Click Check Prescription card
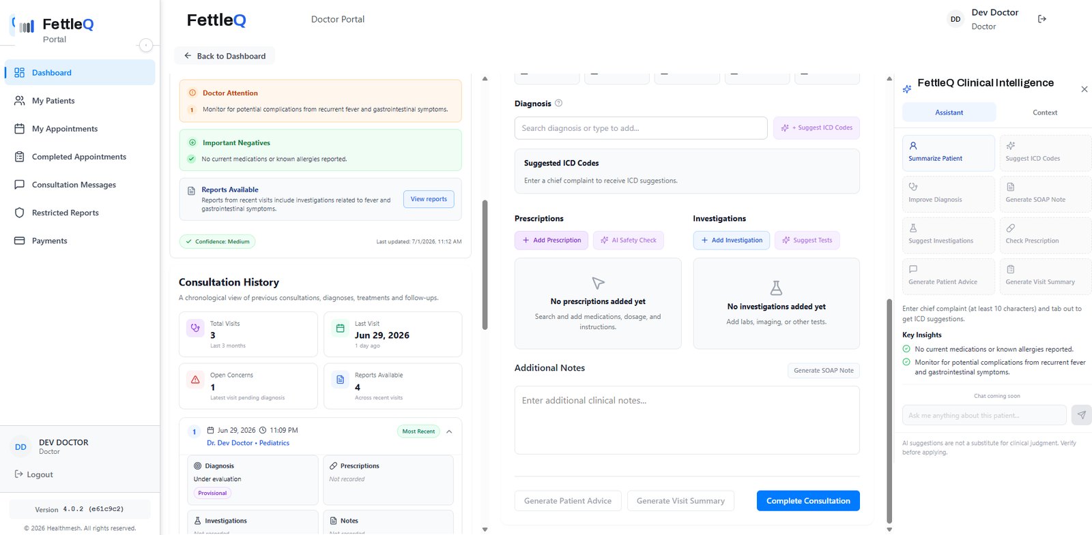The height and width of the screenshot is (535, 1092). click(1046, 235)
